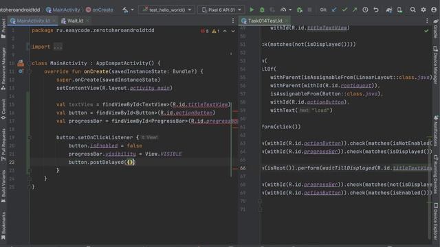
Task: Open tab options menu for left editor
Action: pos(233,21)
